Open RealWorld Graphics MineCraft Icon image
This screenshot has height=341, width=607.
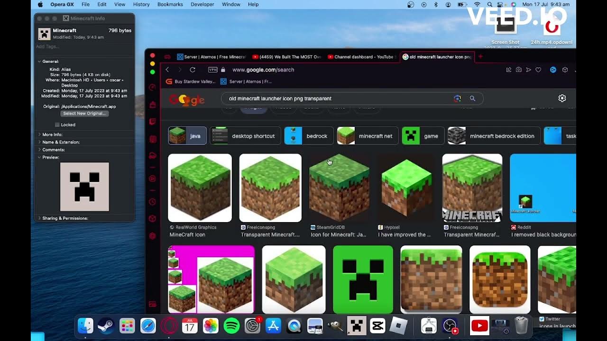coord(200,188)
